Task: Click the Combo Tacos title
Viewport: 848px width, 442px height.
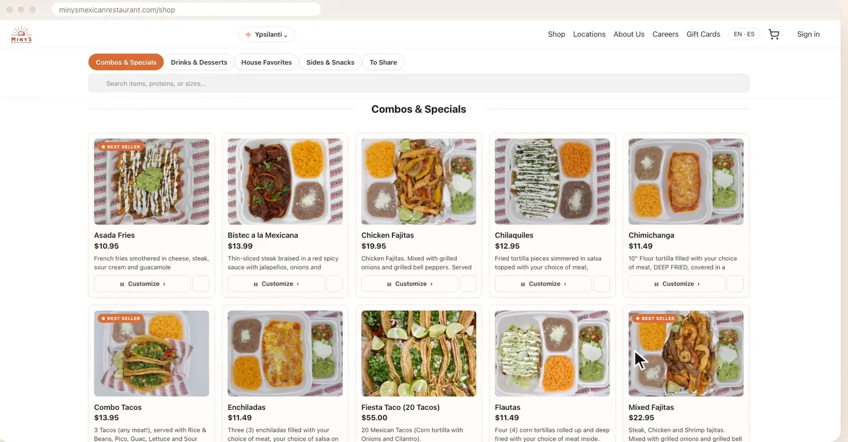Action: click(118, 407)
